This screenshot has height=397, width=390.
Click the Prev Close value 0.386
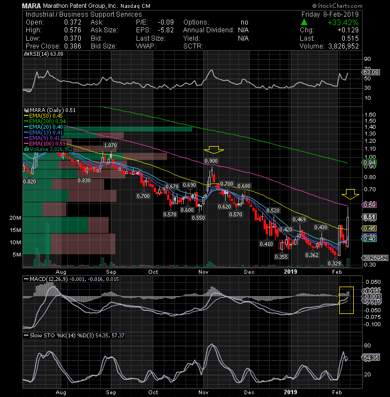[72, 46]
